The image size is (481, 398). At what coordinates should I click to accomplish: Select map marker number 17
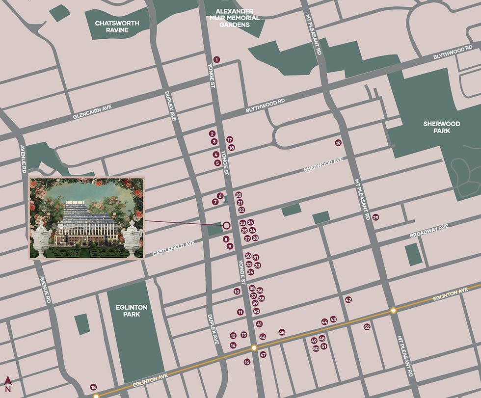pos(230,139)
